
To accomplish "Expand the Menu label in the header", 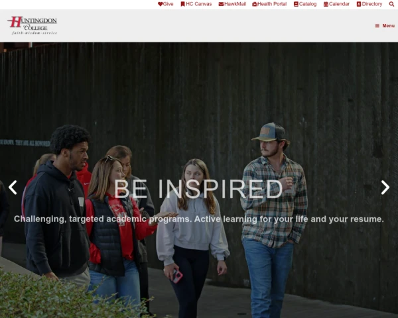I will pyautogui.click(x=388, y=26).
